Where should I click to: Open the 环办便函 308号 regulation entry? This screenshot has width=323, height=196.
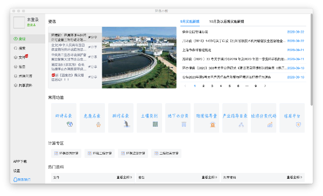point(243,68)
